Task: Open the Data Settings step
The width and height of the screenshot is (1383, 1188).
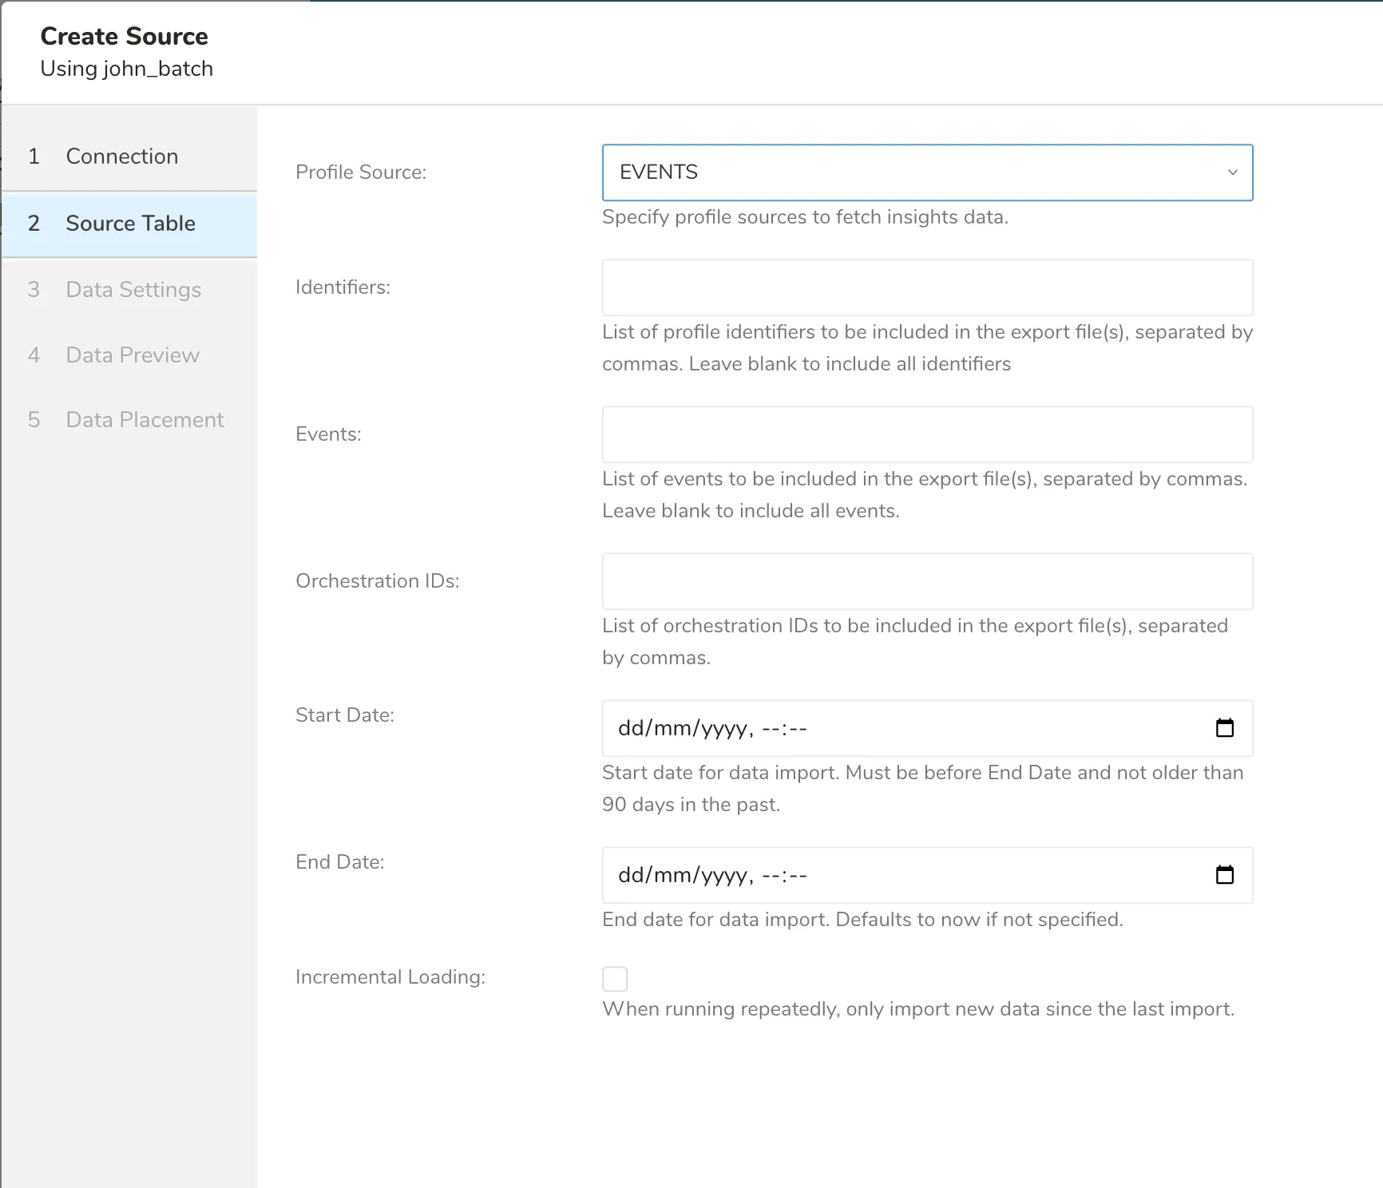Action: click(x=129, y=290)
